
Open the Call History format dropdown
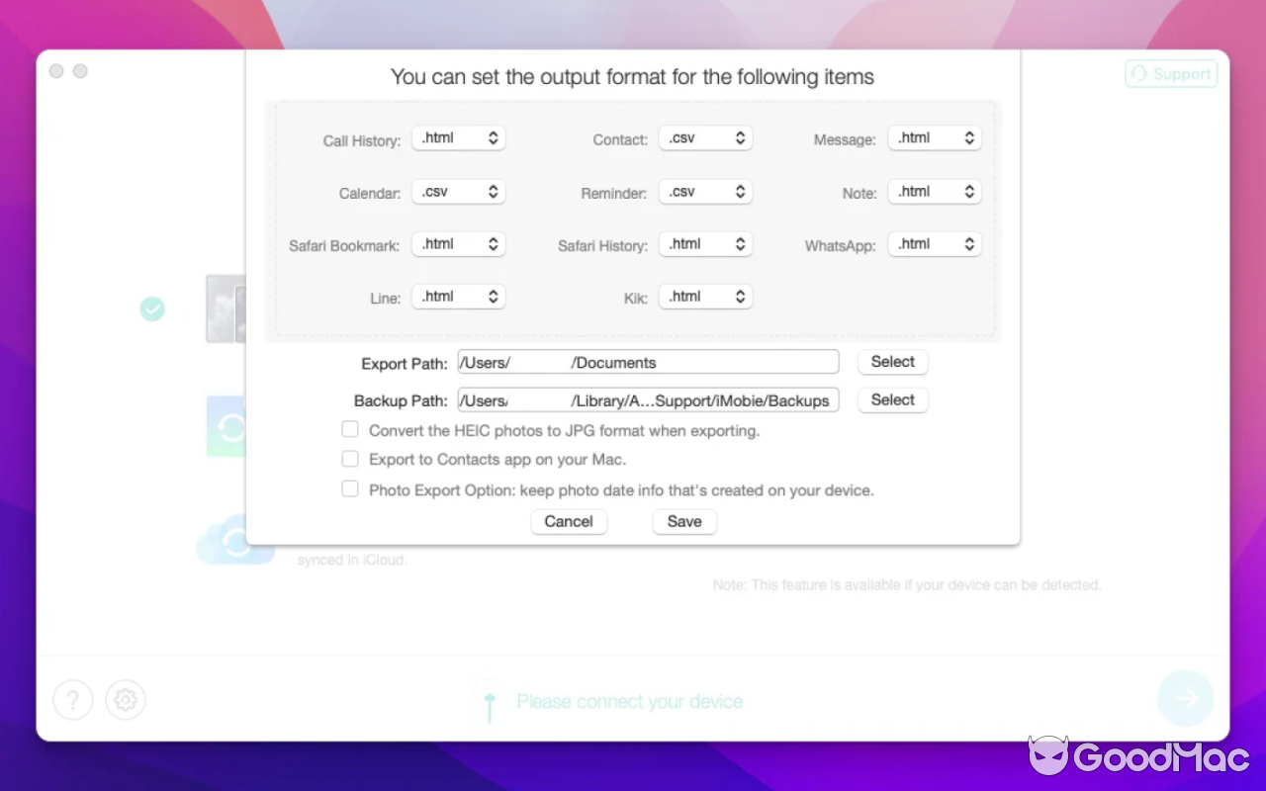click(x=458, y=138)
